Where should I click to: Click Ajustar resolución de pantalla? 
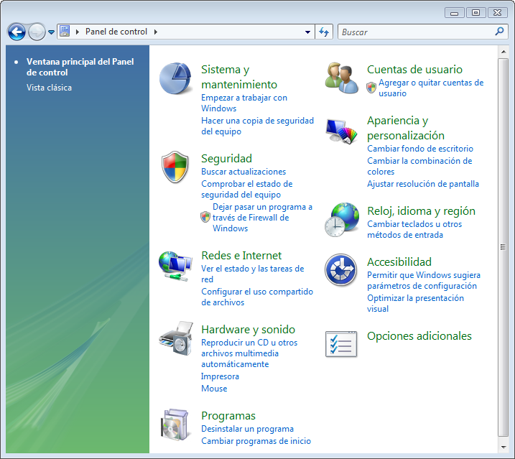pyautogui.click(x=423, y=184)
